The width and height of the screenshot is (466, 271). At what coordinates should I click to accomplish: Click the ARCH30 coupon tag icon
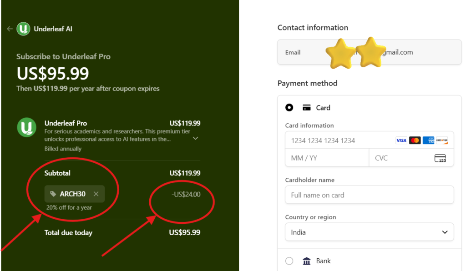pos(53,194)
